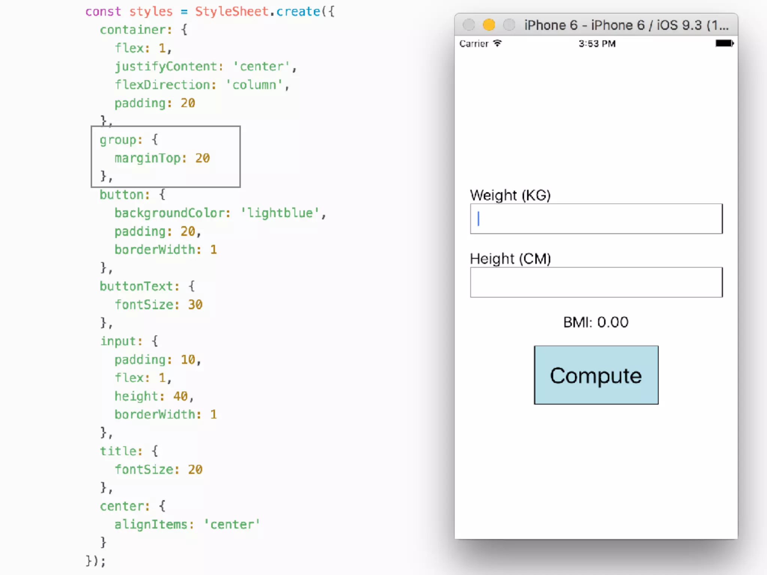Image resolution: width=767 pixels, height=575 pixels.
Task: Click the BMI: 0.00 result label
Action: (x=596, y=322)
